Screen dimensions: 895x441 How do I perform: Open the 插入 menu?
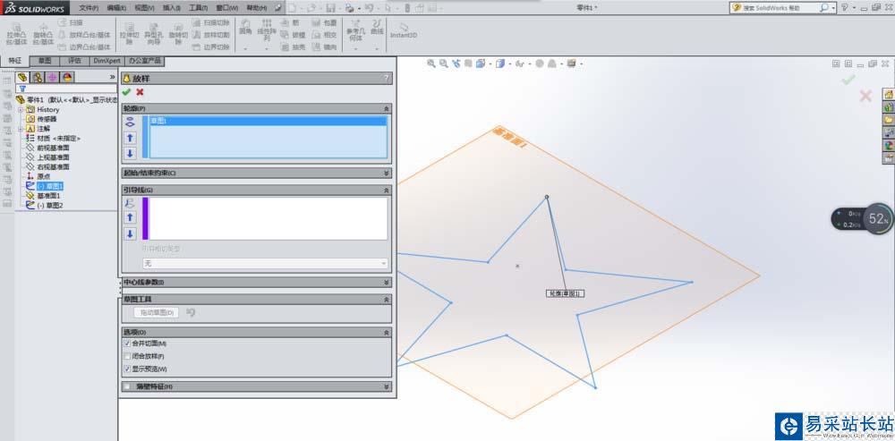click(168, 7)
